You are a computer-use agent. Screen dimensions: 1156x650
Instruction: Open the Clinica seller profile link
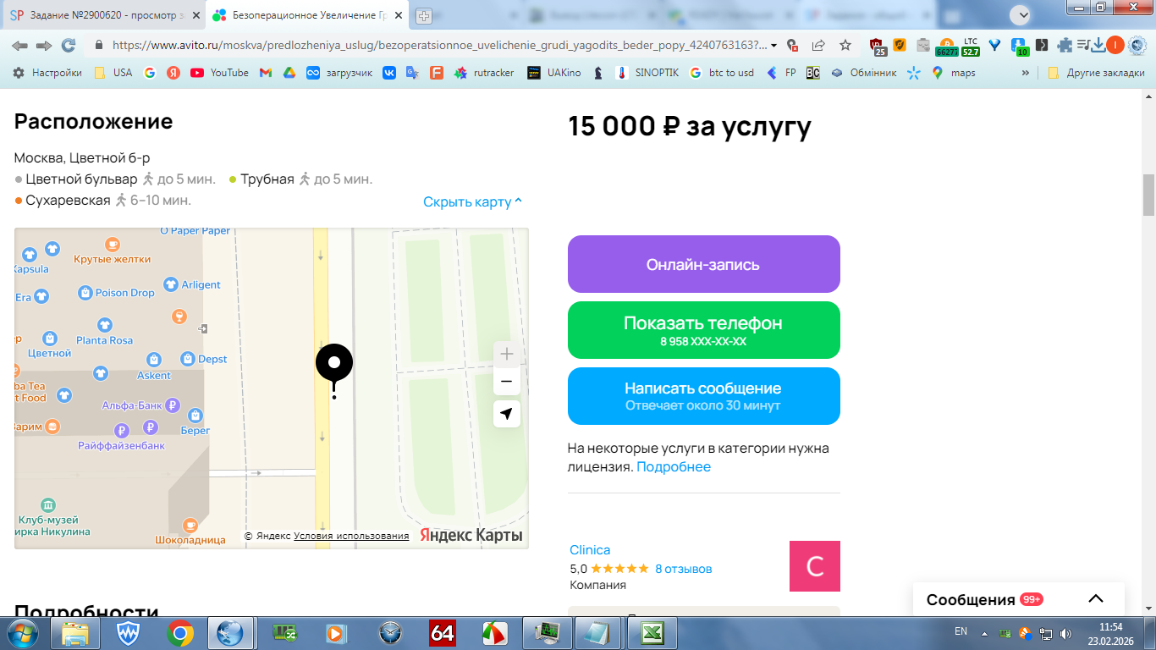(590, 550)
